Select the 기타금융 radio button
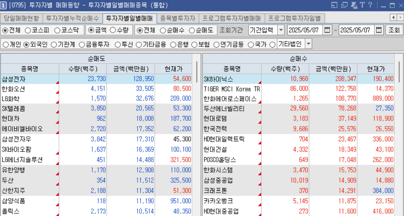The image size is (404, 216). click(x=139, y=45)
